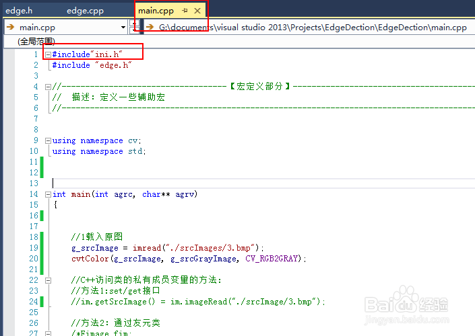Click 'using namespace std' line
The height and width of the screenshot is (336, 475).
coord(99,151)
